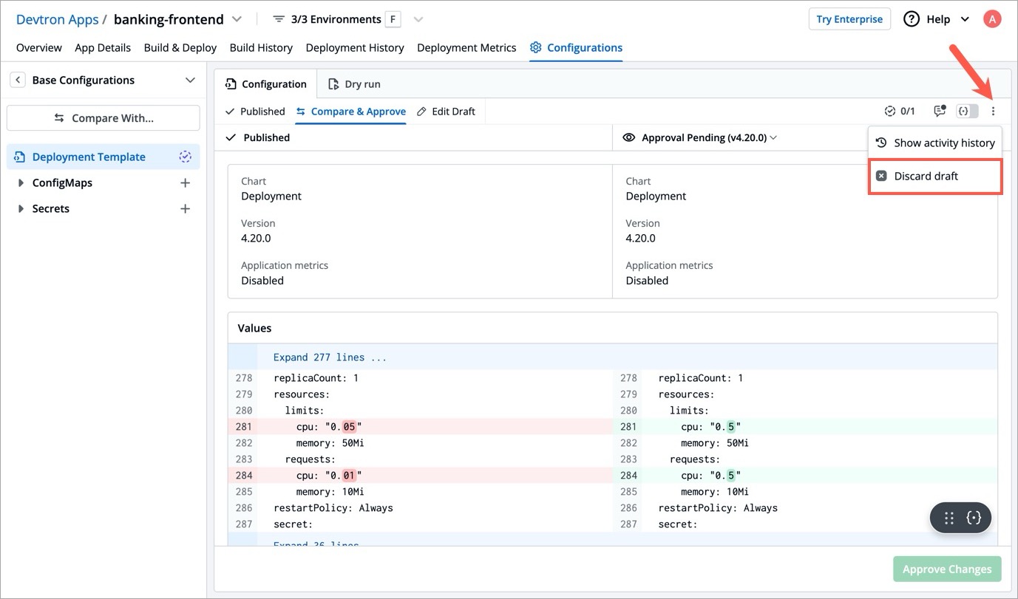
Task: Click the floating curly braces variable button
Action: pyautogui.click(x=974, y=518)
